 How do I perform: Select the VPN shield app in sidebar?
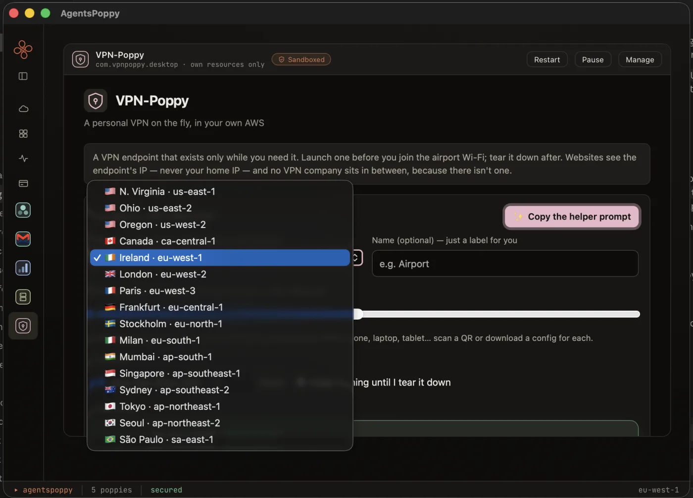point(23,326)
